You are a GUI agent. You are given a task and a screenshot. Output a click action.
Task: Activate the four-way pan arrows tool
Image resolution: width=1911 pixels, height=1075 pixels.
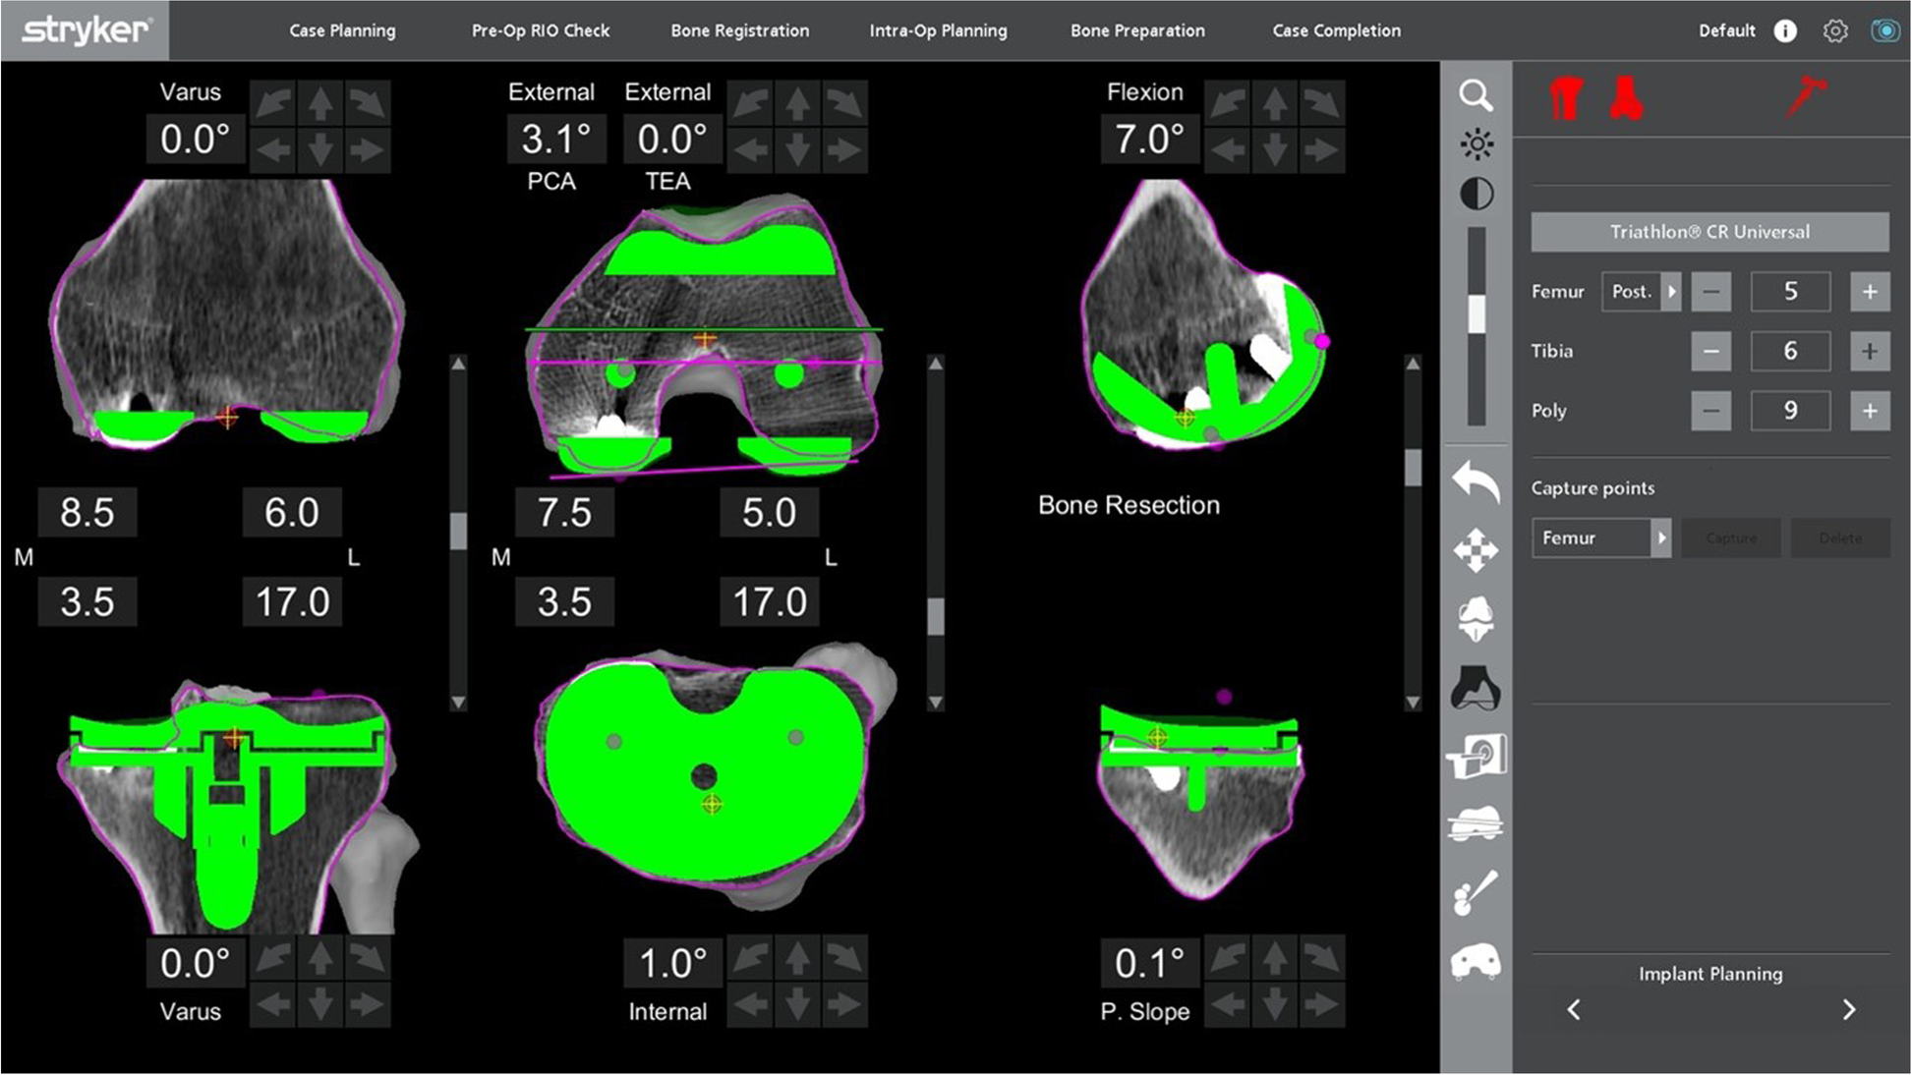1476,550
